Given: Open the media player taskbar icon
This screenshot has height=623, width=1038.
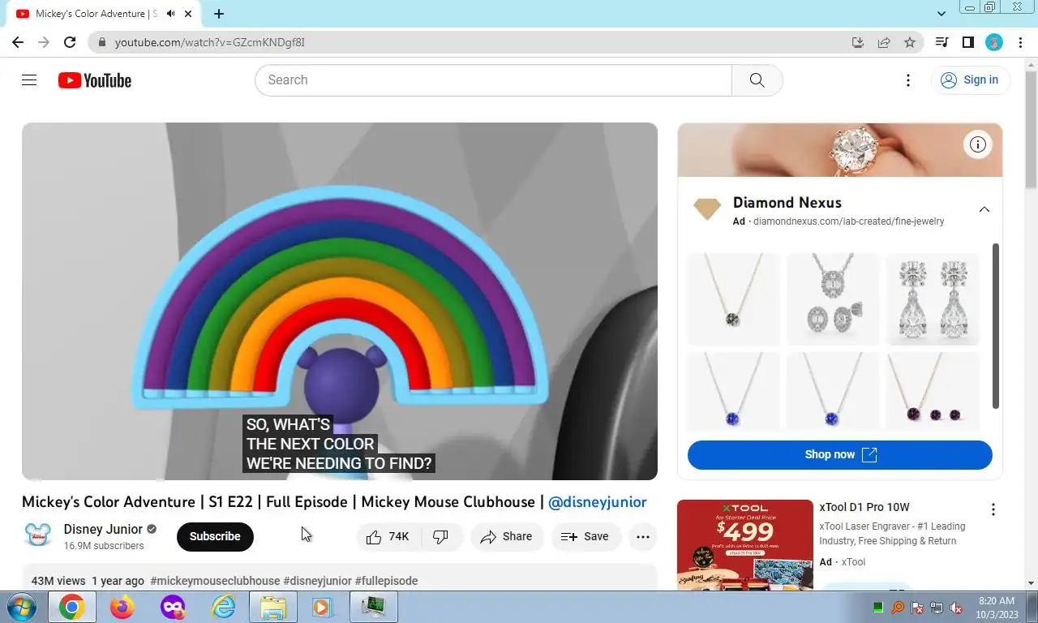Looking at the screenshot, I should pyautogui.click(x=323, y=607).
